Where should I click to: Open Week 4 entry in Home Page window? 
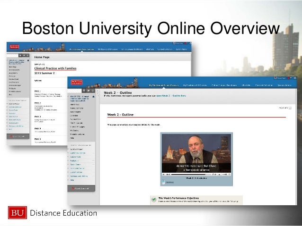click(x=37, y=128)
